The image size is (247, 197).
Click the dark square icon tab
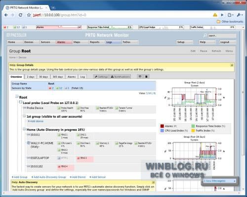pyautogui.click(x=146, y=77)
